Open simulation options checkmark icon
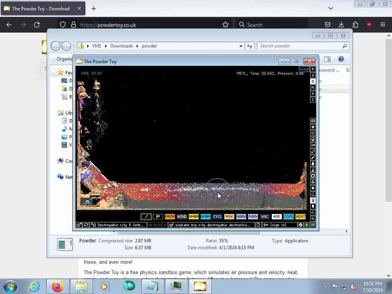This screenshot has height=294, width=392. pyautogui.click(x=301, y=225)
